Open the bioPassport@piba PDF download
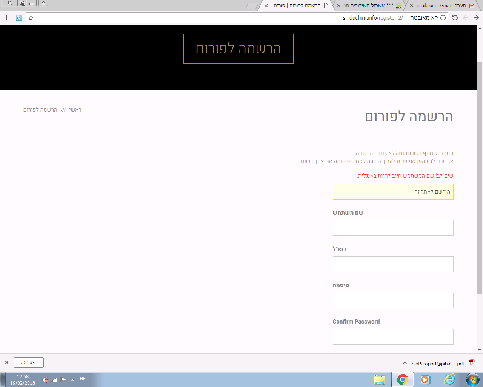Viewport: 483px width, 387px height. (x=438, y=364)
